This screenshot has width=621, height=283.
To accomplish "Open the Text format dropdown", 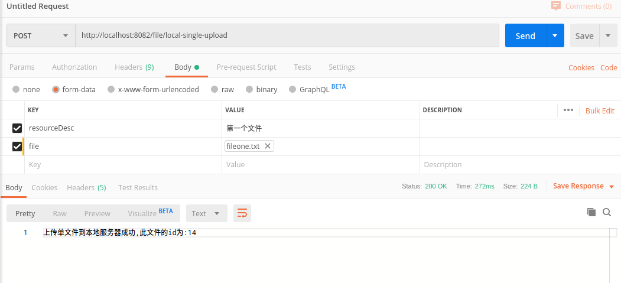I will pos(206,213).
